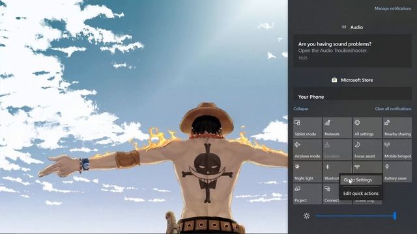
Task: Click the VPN tile above the context menu
Action: click(x=367, y=168)
